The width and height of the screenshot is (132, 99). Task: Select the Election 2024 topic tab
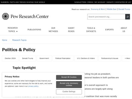[x=10, y=58]
